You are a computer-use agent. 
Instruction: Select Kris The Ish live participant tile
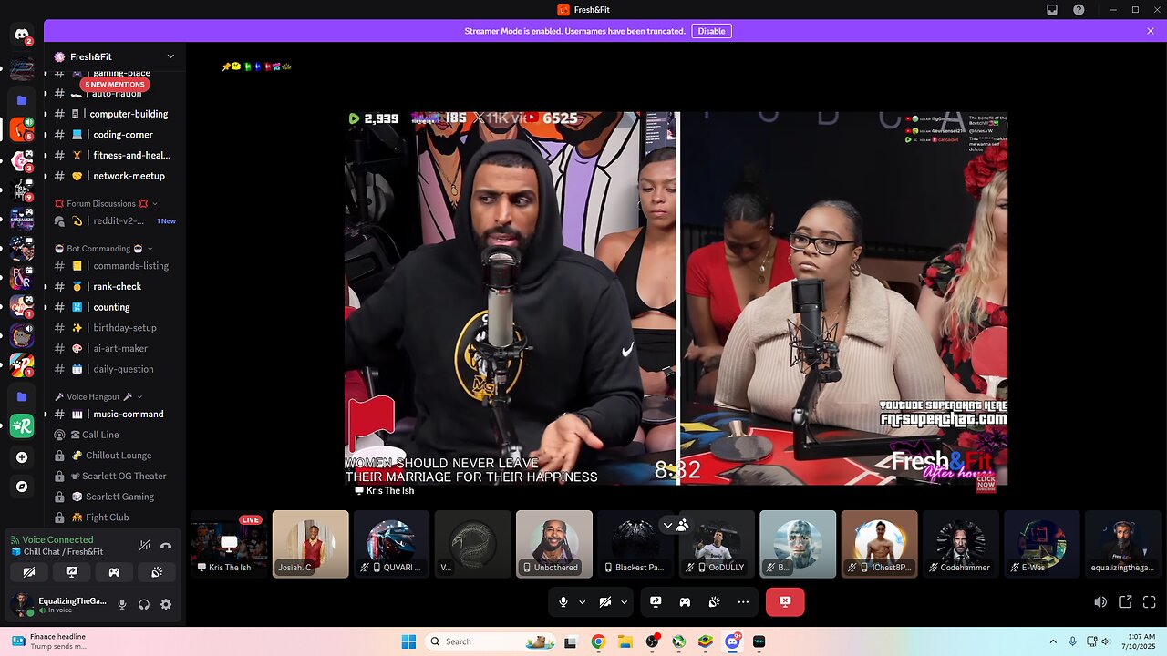point(230,544)
